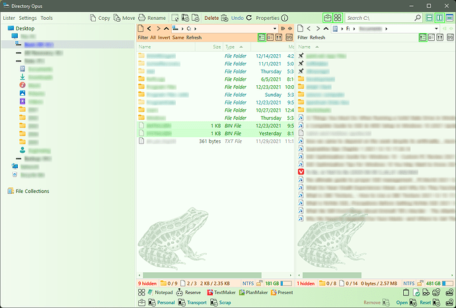This screenshot has width=456, height=308.
Task: Select details view mode in F: pane
Action: 423,38
